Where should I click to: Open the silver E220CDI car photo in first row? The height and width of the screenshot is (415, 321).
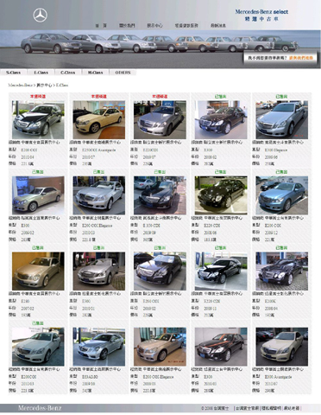tap(160, 119)
